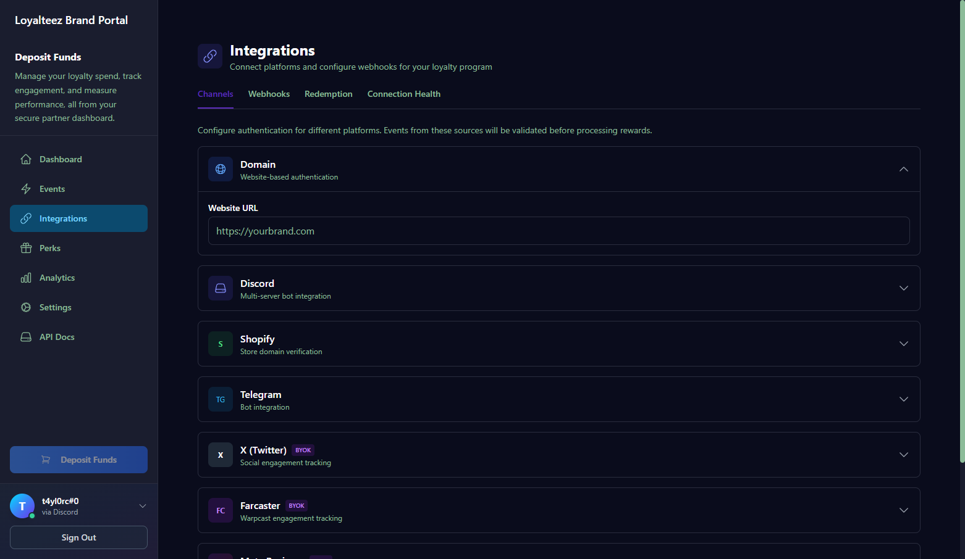
Task: Open the user account dropdown for t4yl0rc#0
Action: (143, 505)
